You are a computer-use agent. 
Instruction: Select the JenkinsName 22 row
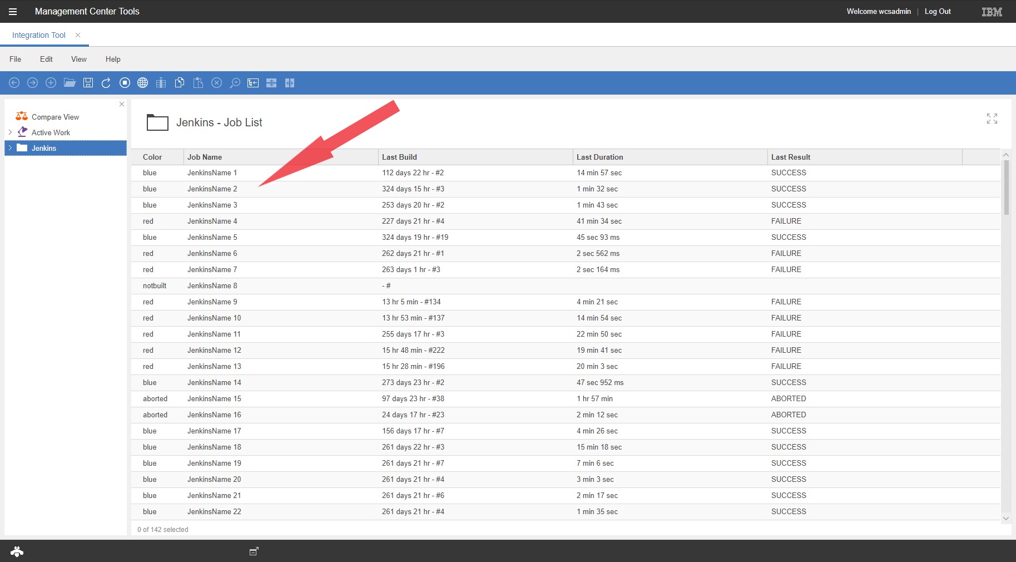(x=566, y=511)
